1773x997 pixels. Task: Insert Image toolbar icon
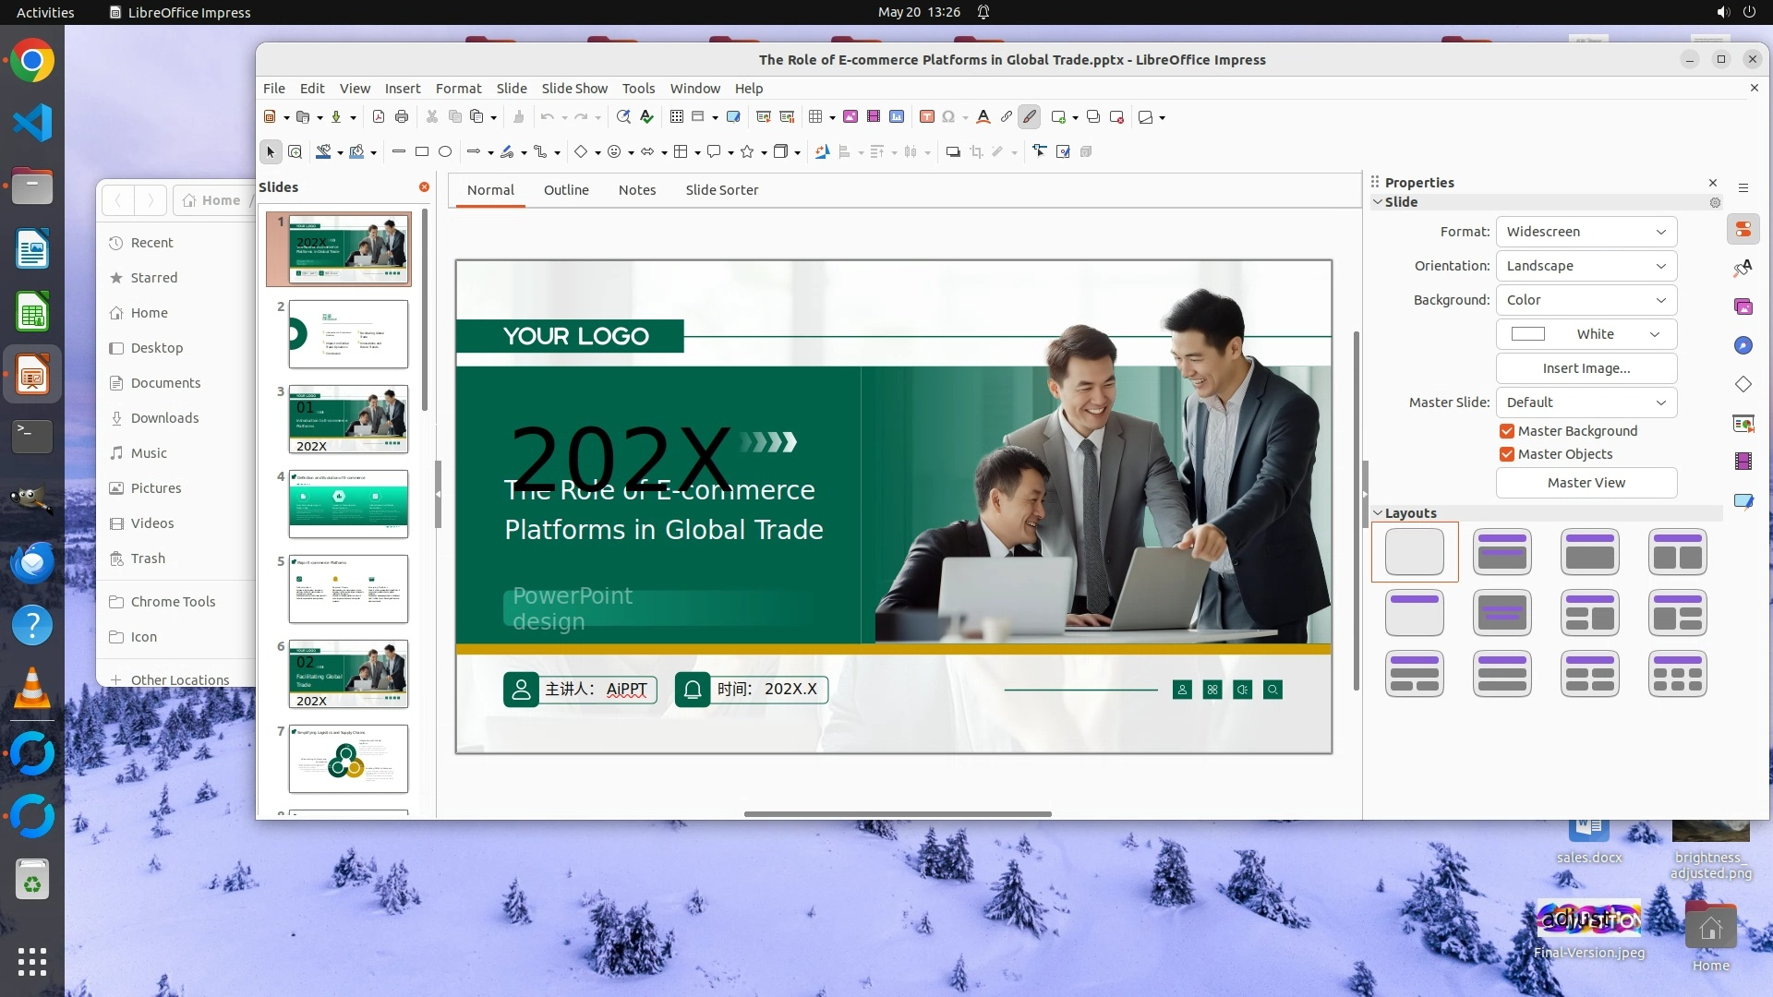point(850,117)
